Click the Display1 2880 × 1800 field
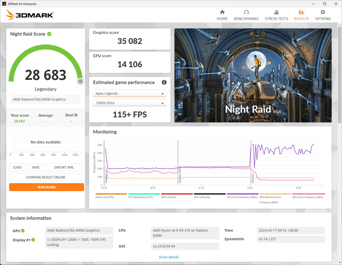Viewport: 342px width, 265px height. tap(79, 242)
